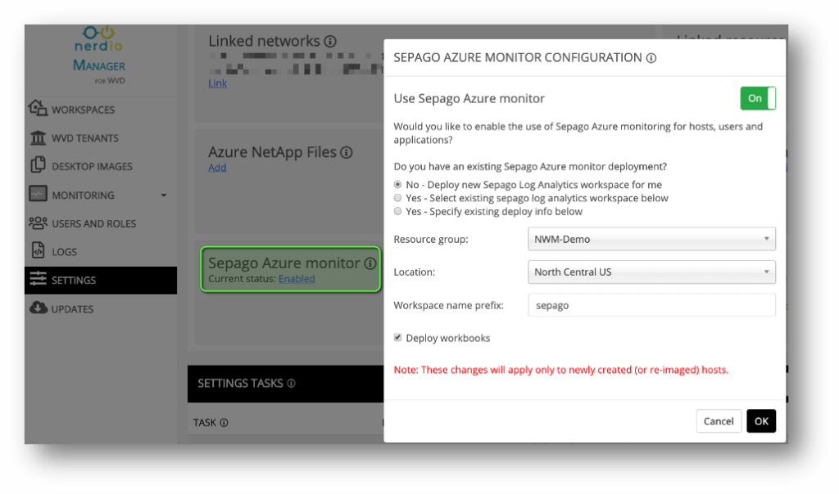Click the Updates cloud download icon

tap(38, 308)
